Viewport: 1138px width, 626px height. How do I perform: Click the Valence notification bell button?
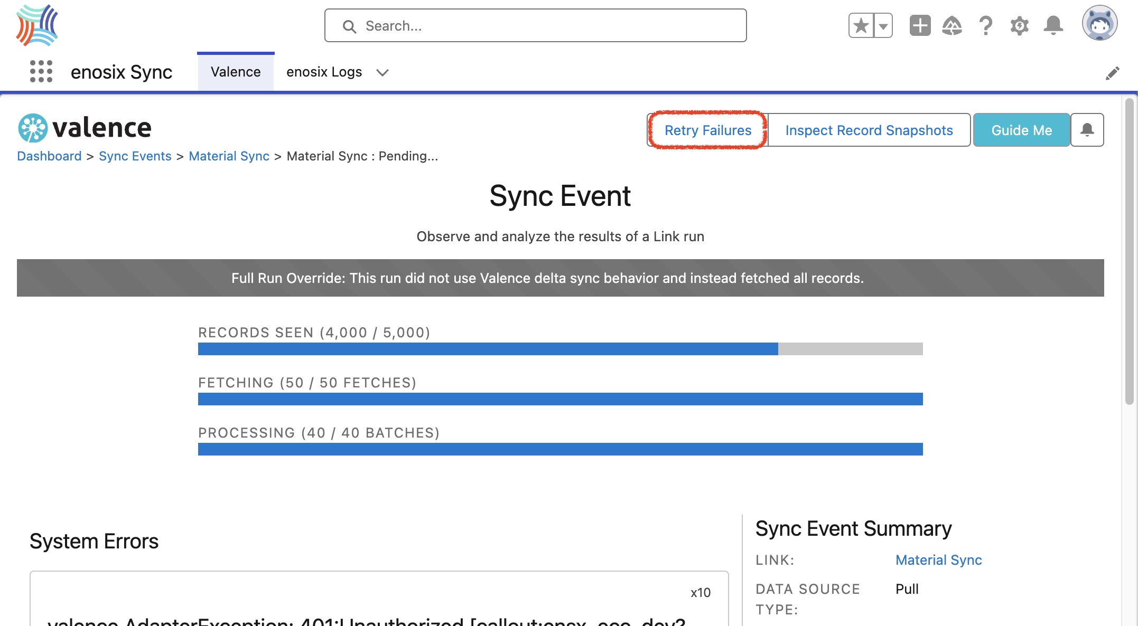pyautogui.click(x=1087, y=130)
